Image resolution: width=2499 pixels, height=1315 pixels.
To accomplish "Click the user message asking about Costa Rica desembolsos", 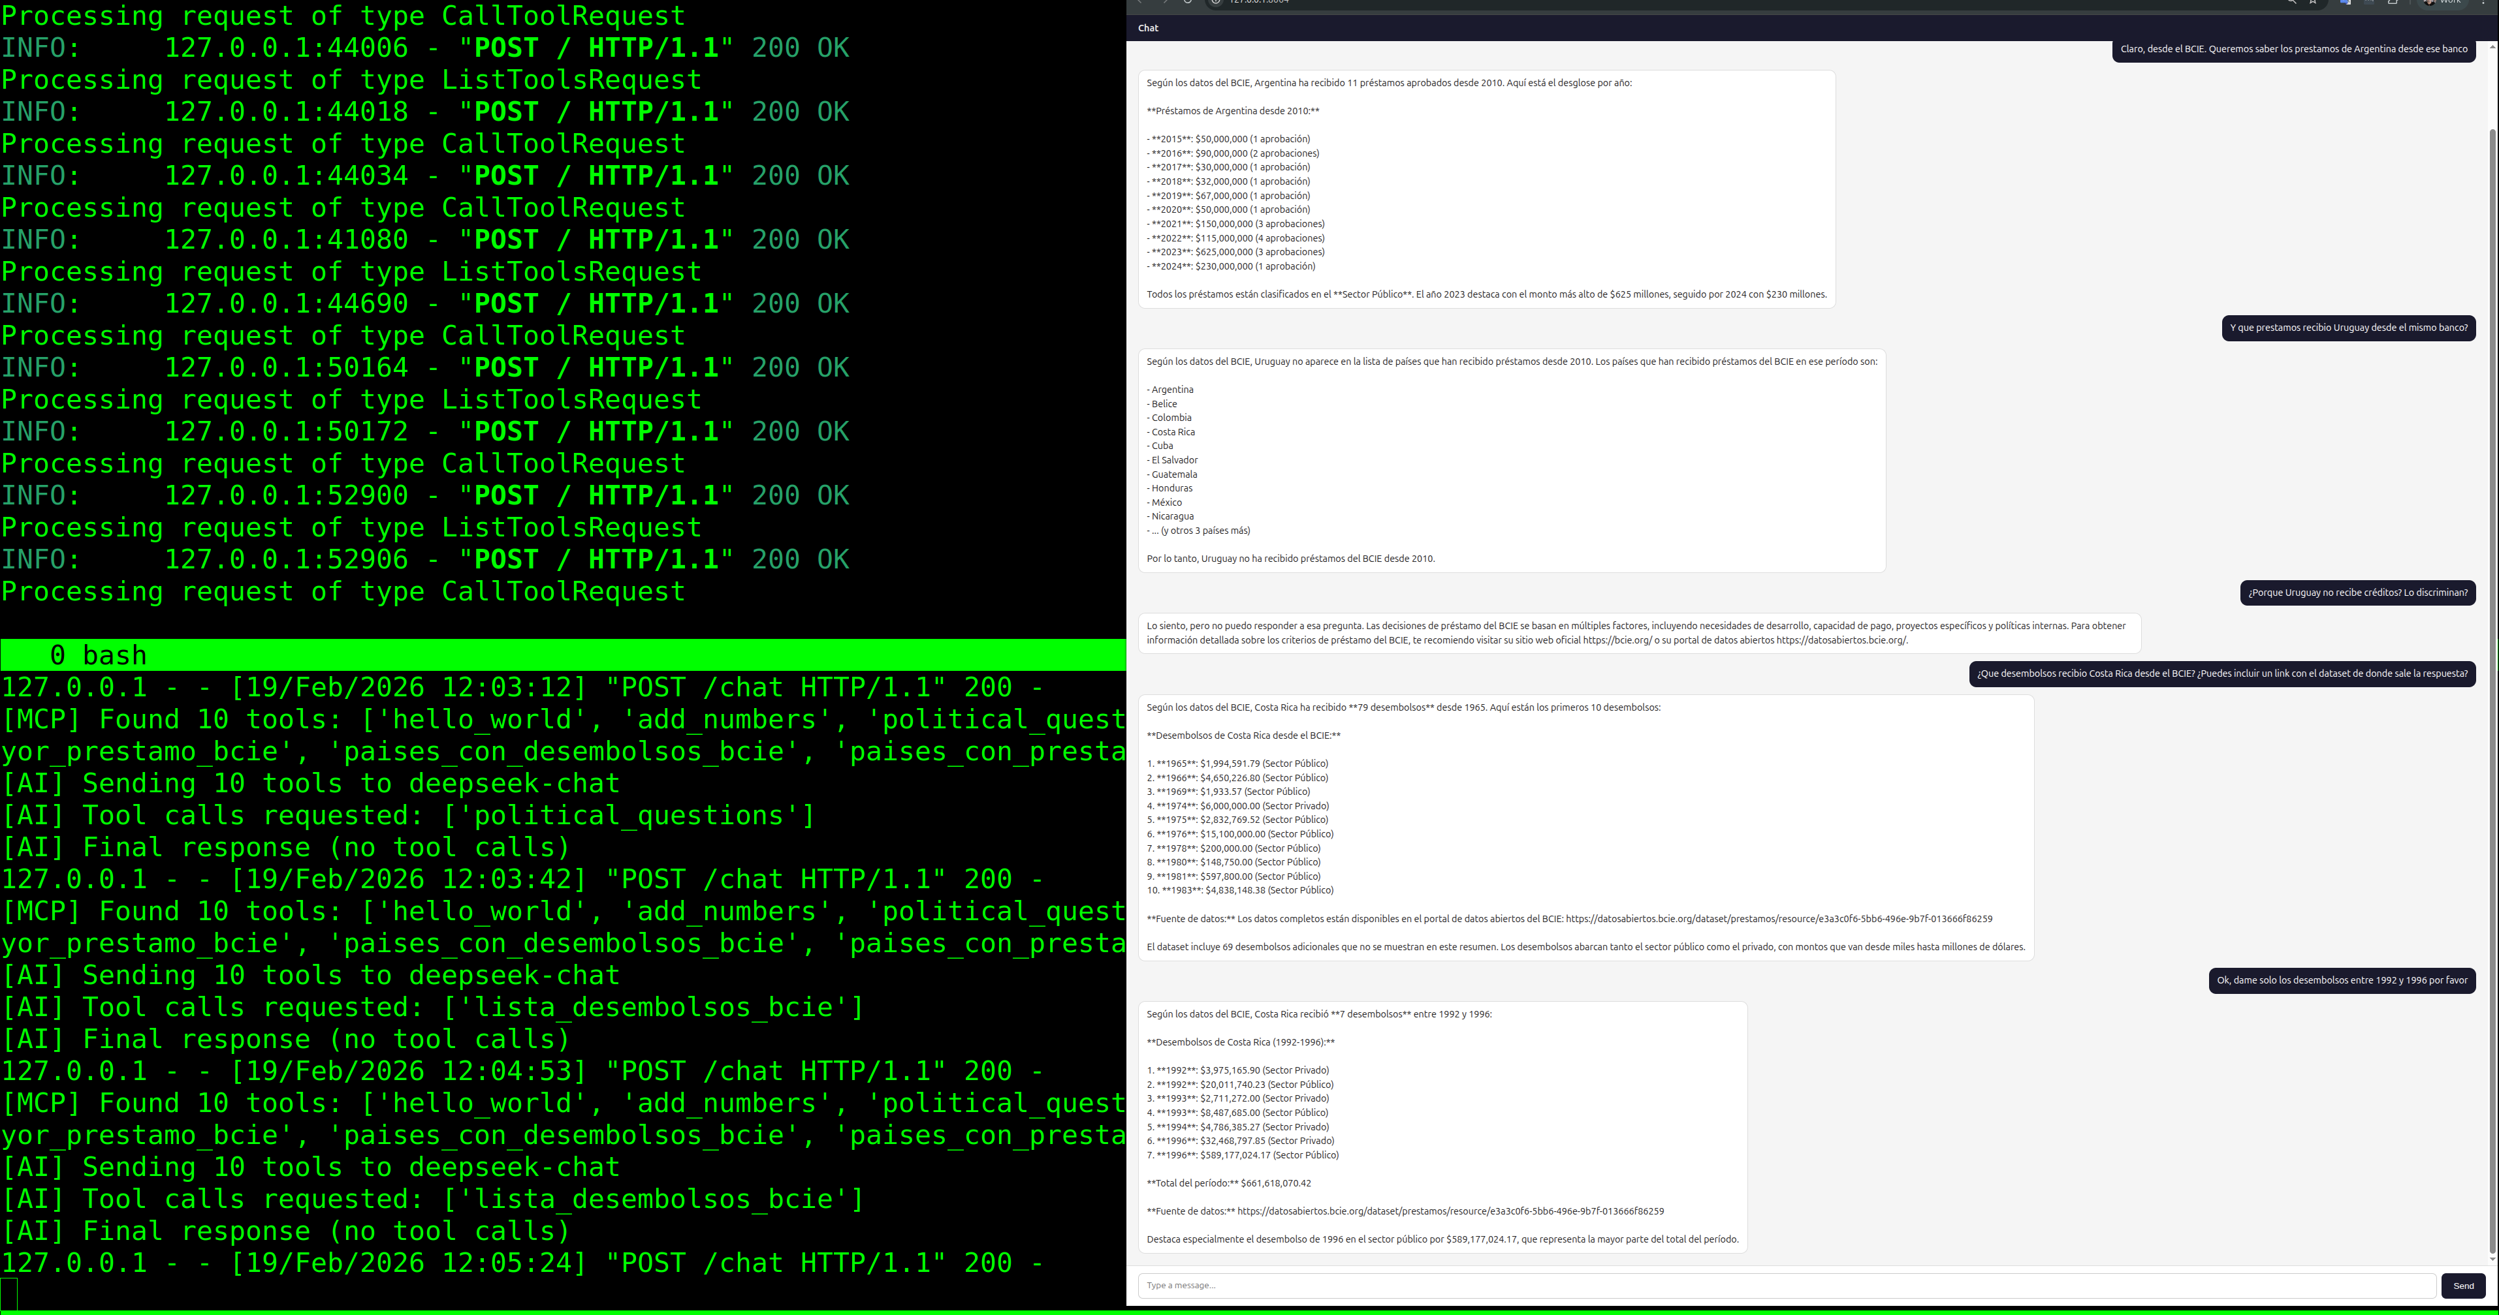I will pos(2221,673).
